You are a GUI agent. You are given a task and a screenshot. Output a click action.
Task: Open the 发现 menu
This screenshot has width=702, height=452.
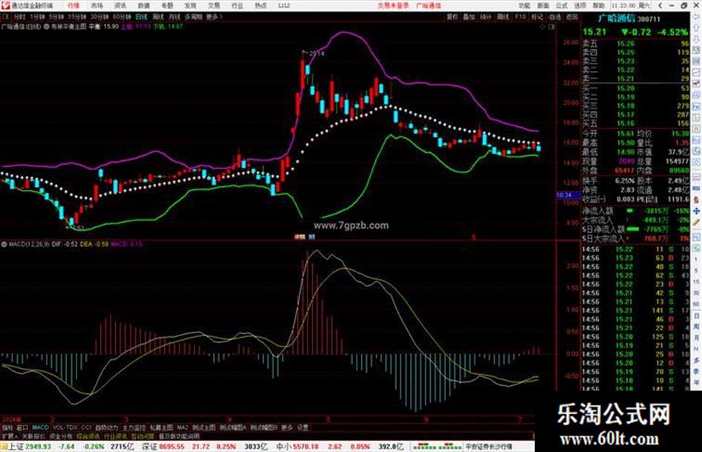coord(190,6)
